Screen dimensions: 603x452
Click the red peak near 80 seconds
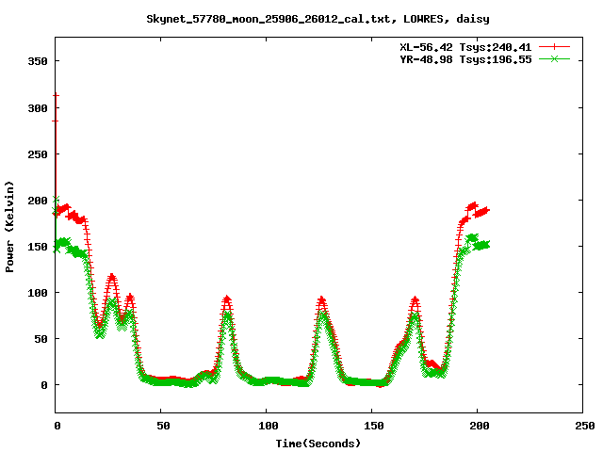227,299
